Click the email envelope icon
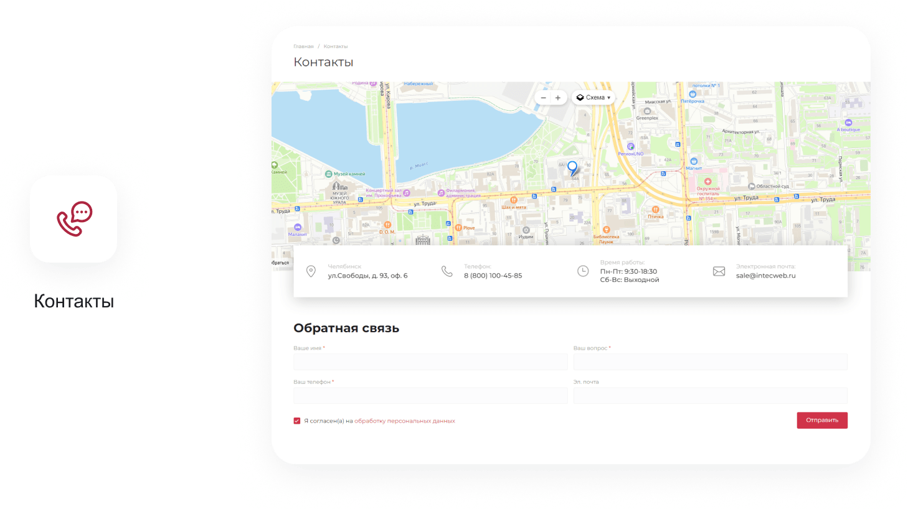The image size is (908, 509). click(x=719, y=271)
